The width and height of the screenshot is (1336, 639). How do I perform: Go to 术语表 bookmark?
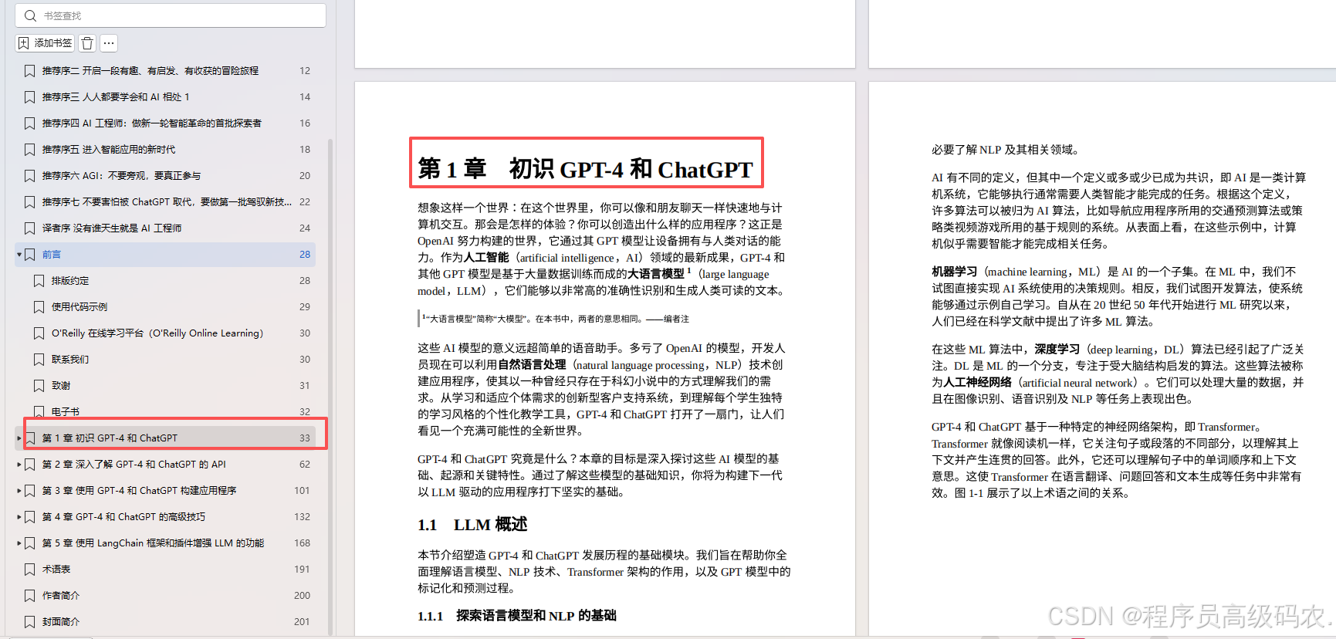tap(56, 570)
